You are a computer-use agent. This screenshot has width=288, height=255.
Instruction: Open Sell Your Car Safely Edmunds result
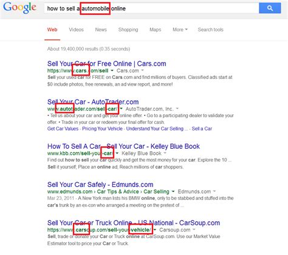point(100,185)
